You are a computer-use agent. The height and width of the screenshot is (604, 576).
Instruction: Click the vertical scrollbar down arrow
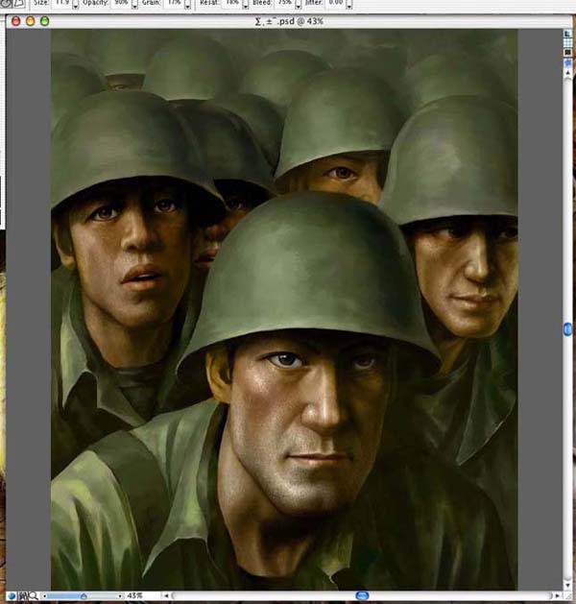point(568,585)
